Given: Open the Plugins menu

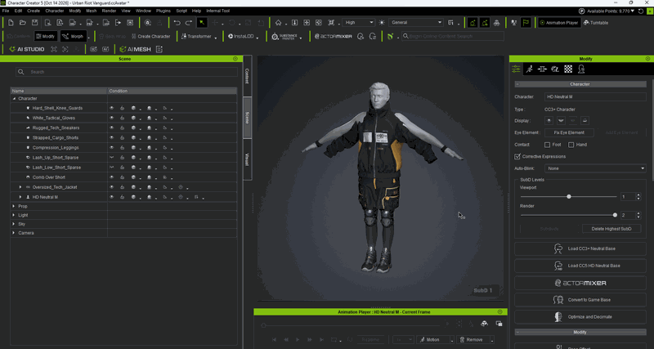Looking at the screenshot, I should [x=163, y=11].
